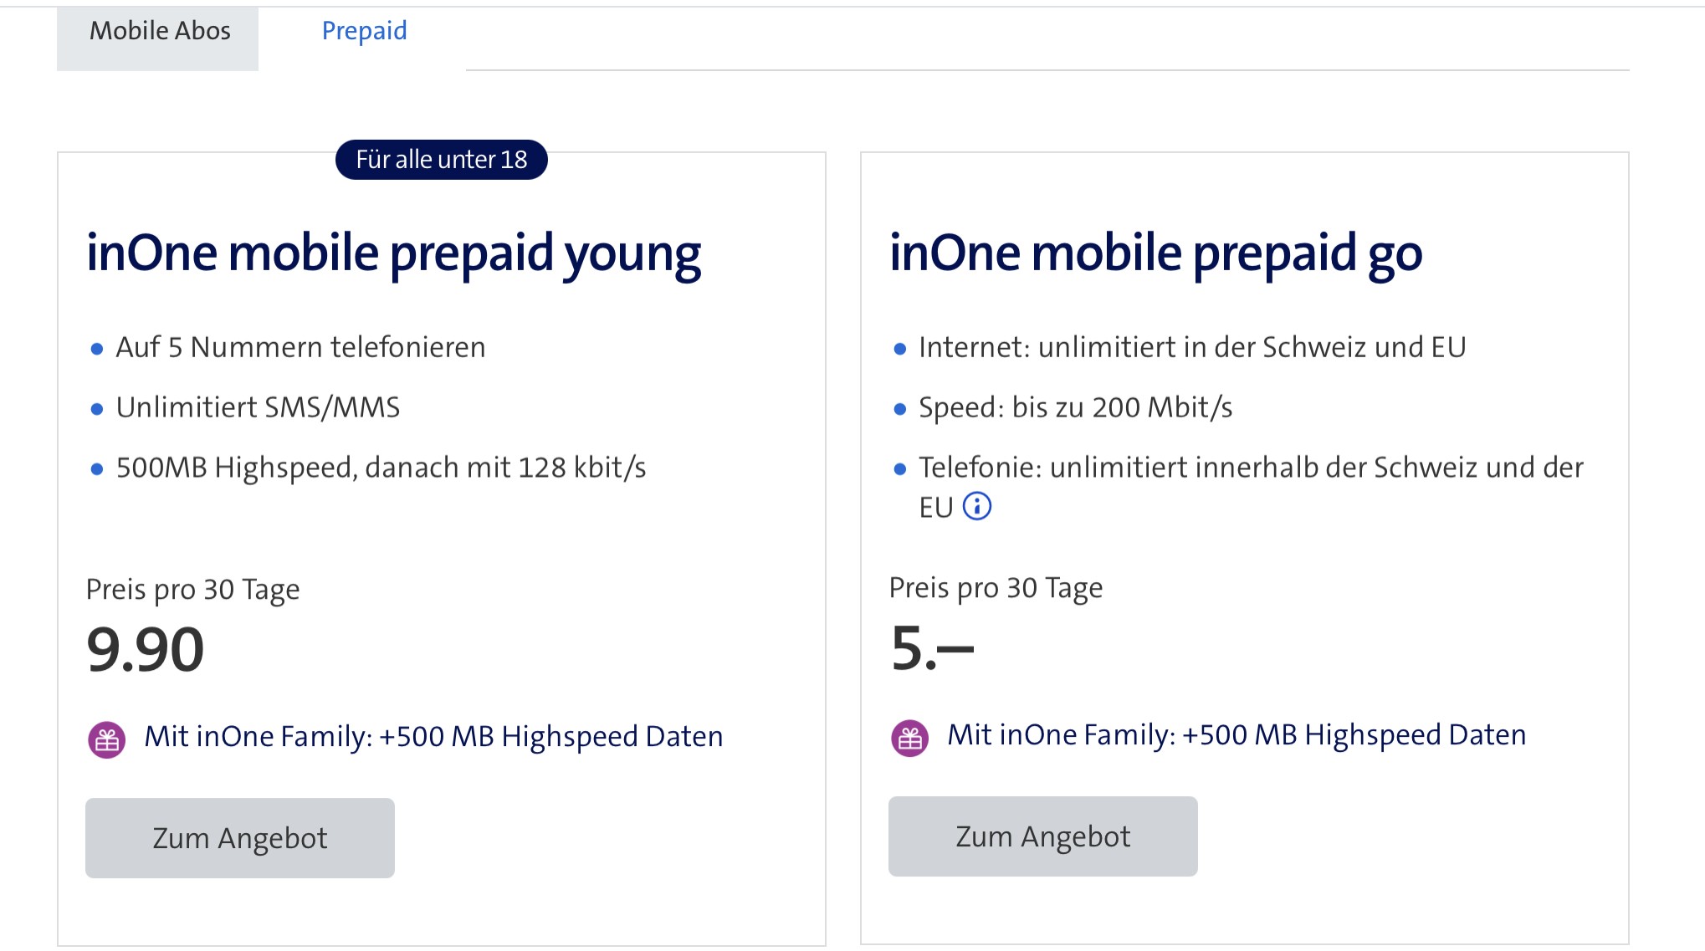This screenshot has width=1705, height=951.
Task: Click the '500MB Highspeed' feature line
Action: pyautogui.click(x=381, y=468)
